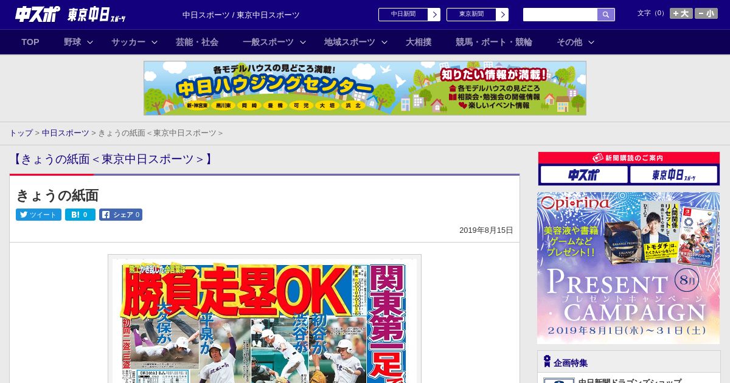
Task: Click 東京中日スポーツ subscription guide button
Action: (x=673, y=175)
